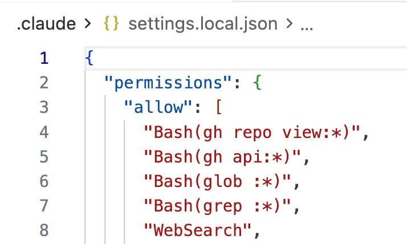The width and height of the screenshot is (407, 244).
Task: Click the JSON braces icon in breadcrumb
Action: [x=111, y=24]
